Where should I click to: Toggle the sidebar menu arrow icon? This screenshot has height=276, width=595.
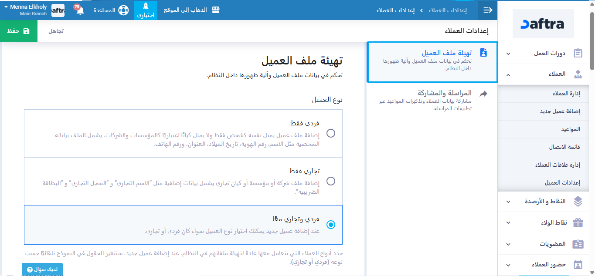[488, 10]
